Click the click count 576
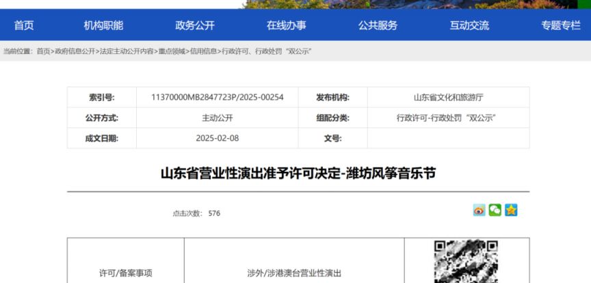The height and width of the screenshot is (283, 591). click(214, 213)
